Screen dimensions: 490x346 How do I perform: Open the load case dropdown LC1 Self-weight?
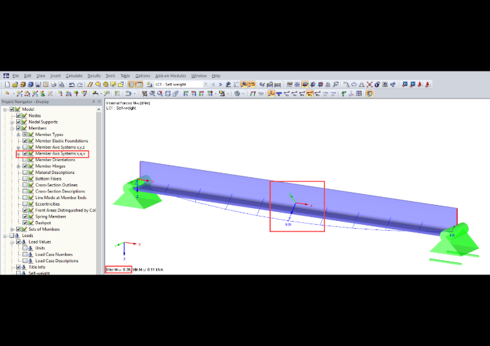click(206, 84)
